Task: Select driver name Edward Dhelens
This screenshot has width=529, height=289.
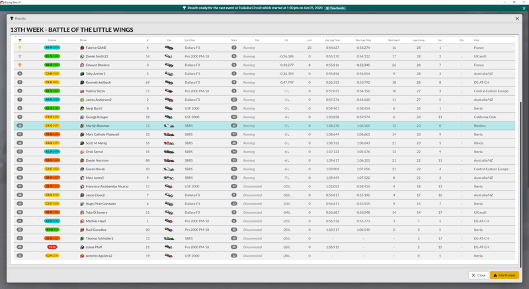Action: [97, 65]
